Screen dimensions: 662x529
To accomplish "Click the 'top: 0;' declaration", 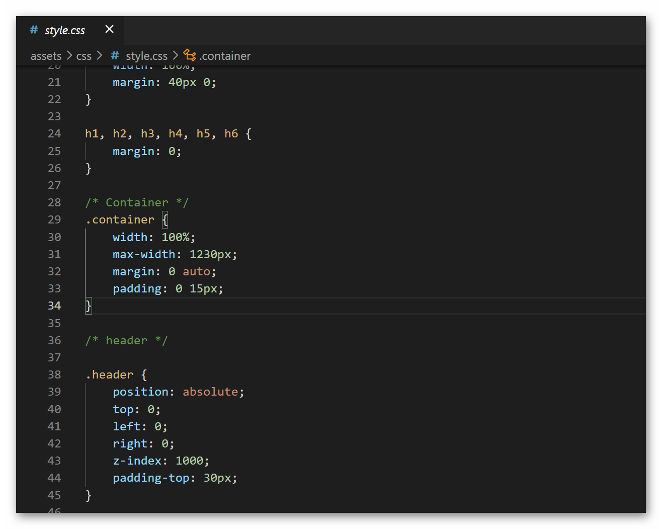I will pyautogui.click(x=136, y=409).
